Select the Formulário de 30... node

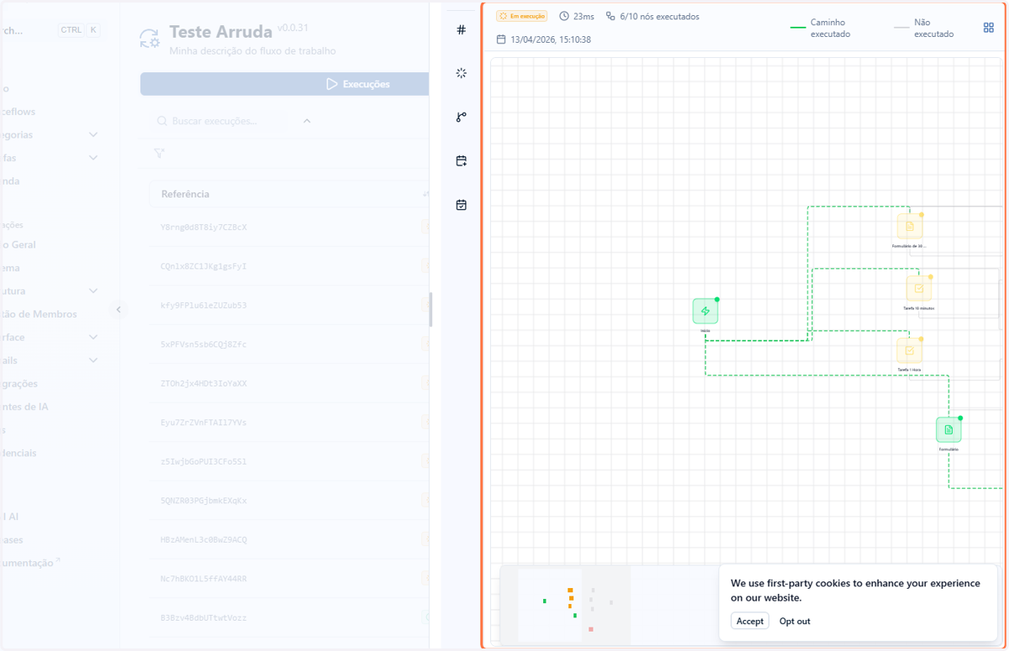[909, 227]
